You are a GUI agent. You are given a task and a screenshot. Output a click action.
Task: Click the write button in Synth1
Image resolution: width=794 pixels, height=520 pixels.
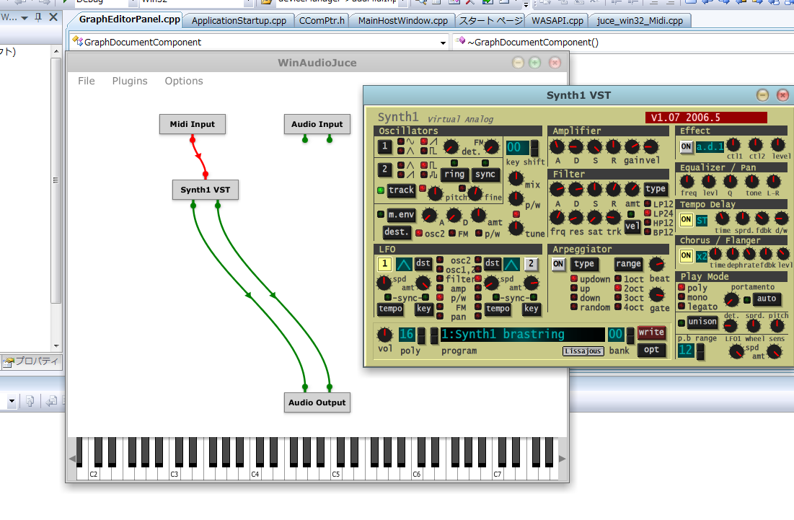tap(650, 332)
